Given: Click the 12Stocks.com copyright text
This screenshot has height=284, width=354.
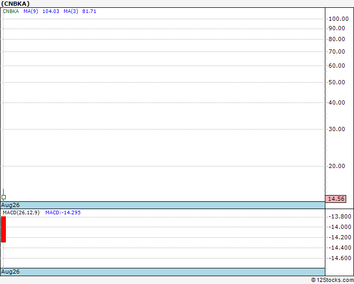Looking at the screenshot, I should (x=332, y=280).
